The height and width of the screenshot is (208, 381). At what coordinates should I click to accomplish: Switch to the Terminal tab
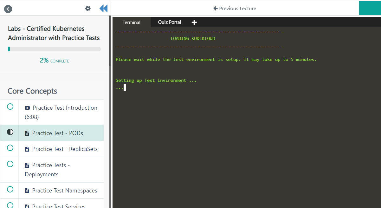coord(132,22)
